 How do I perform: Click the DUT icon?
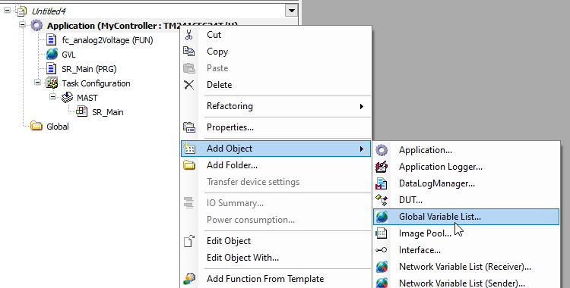pyautogui.click(x=382, y=200)
